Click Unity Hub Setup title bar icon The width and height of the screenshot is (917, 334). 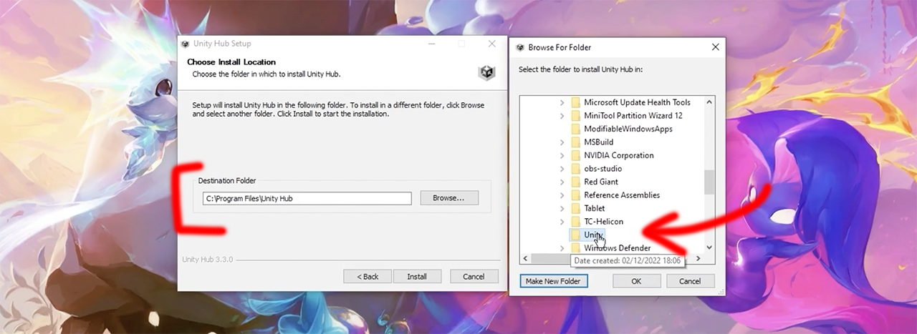(186, 44)
